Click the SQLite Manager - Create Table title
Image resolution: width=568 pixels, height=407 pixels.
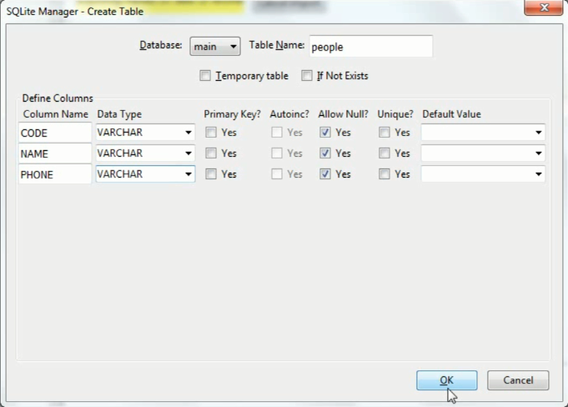[74, 11]
